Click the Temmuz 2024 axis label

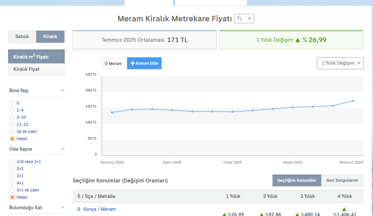(112, 162)
